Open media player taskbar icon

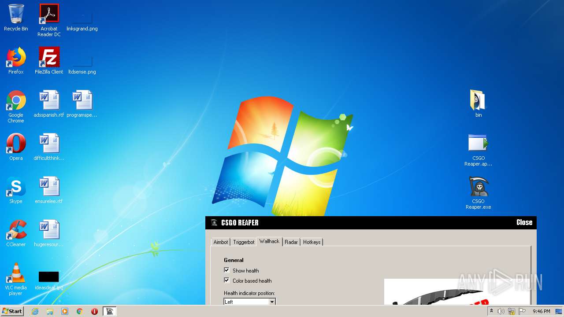(65, 311)
